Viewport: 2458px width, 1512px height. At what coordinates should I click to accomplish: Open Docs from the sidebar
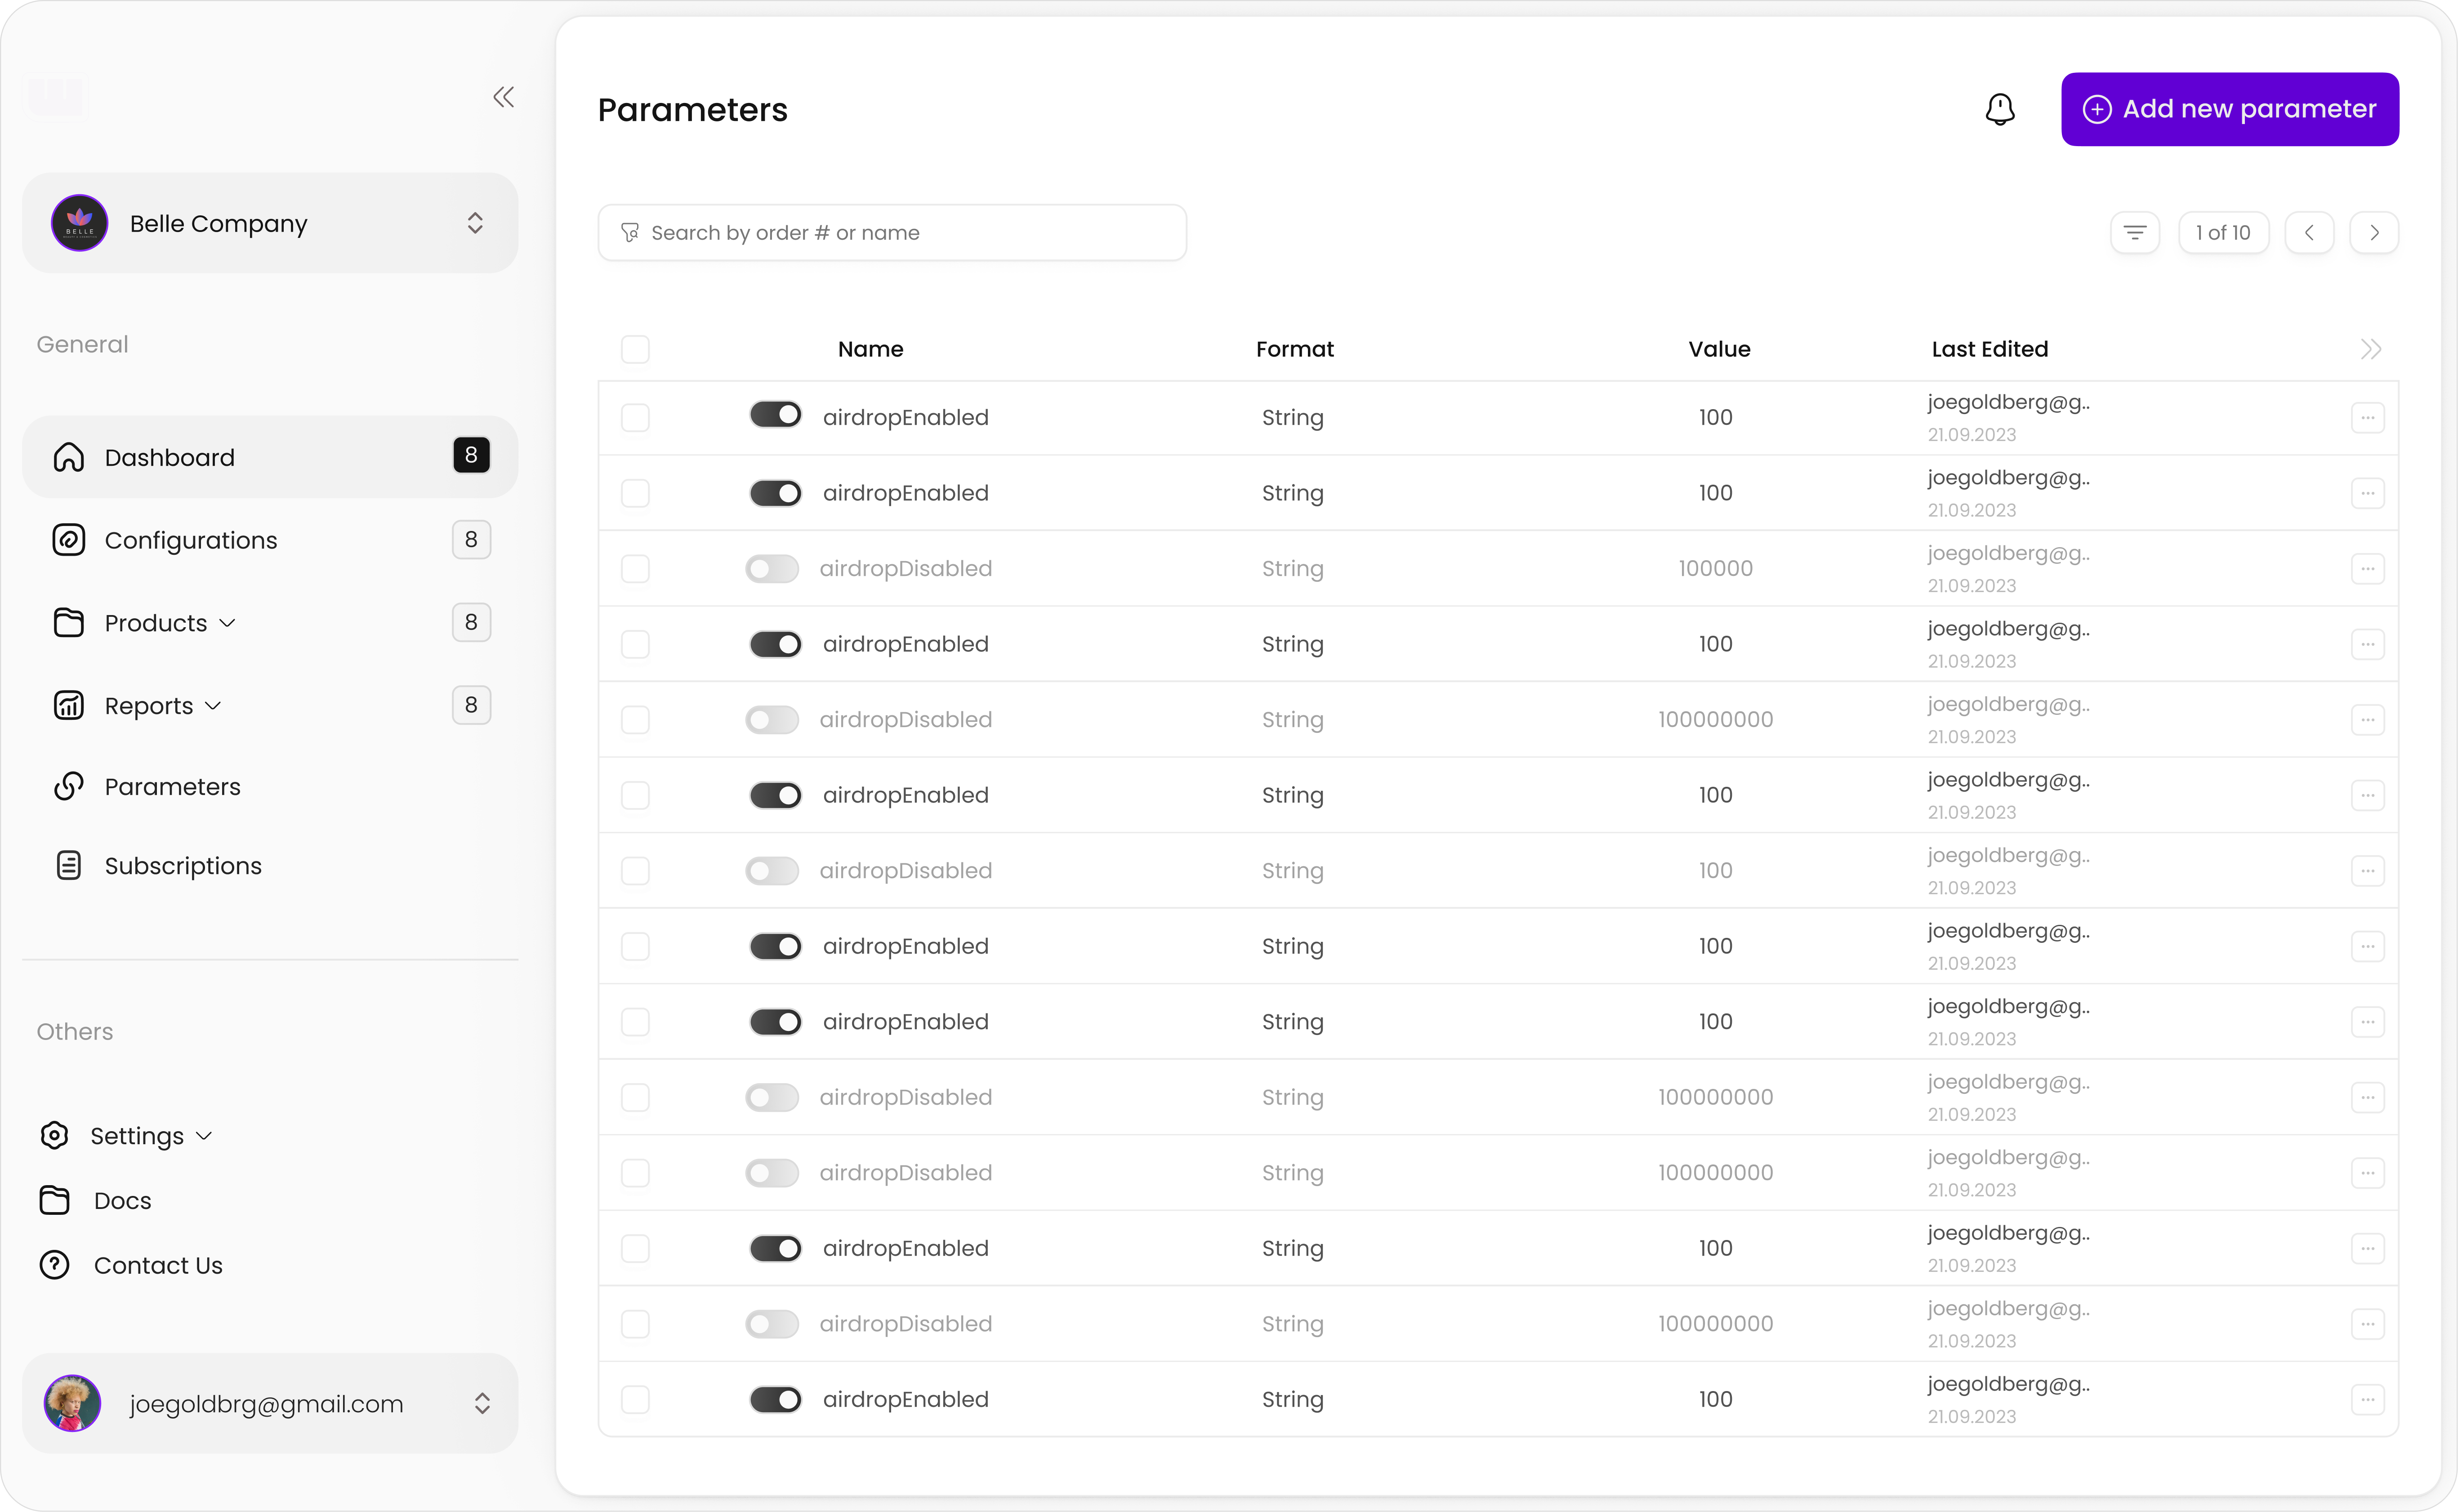tap(122, 1200)
